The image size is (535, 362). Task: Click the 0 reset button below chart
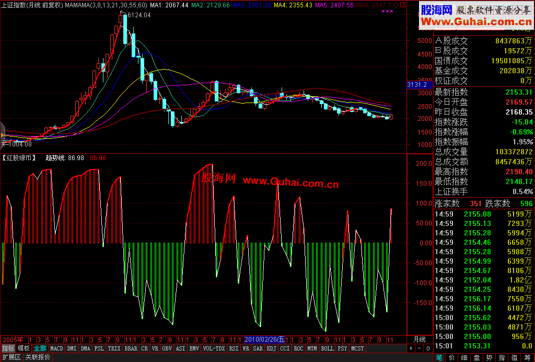tap(428, 348)
